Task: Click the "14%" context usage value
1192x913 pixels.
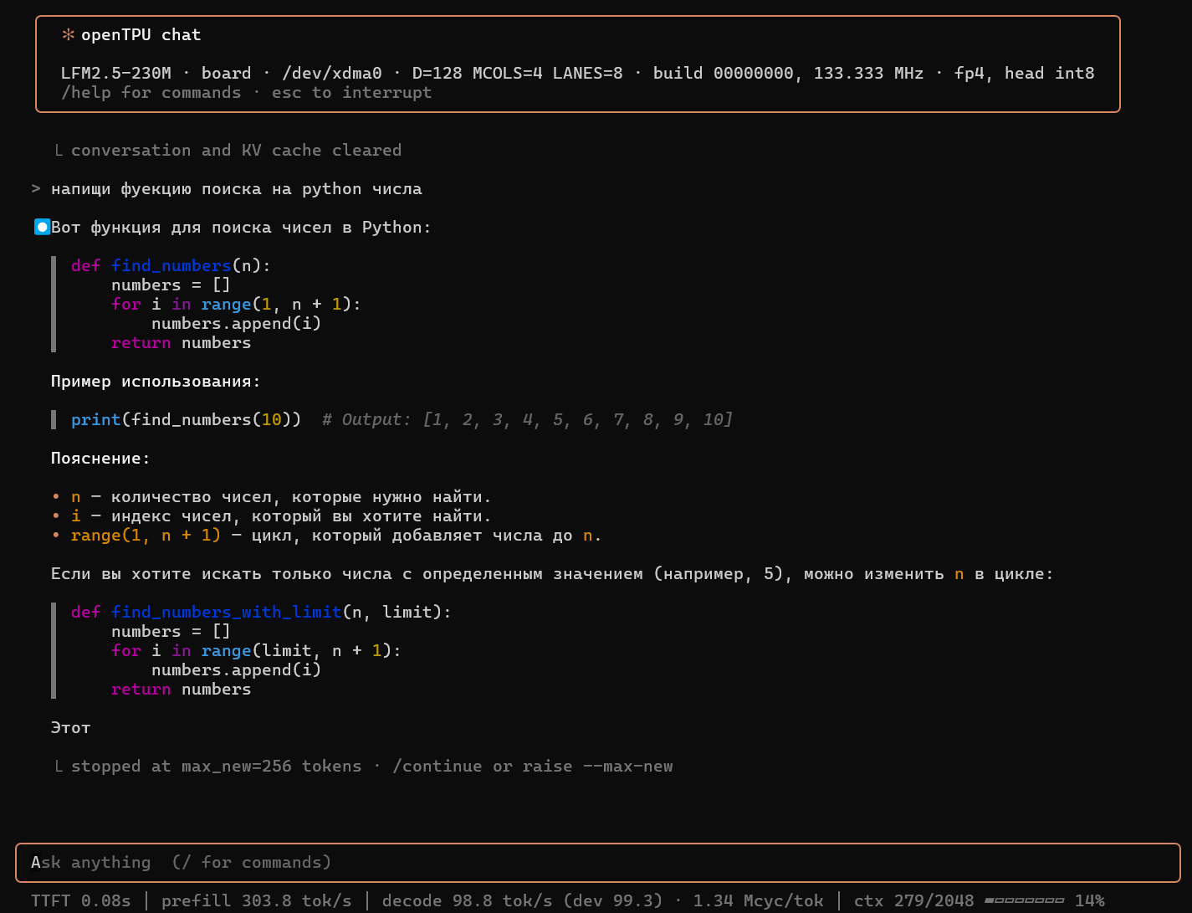Action: coord(1090,901)
